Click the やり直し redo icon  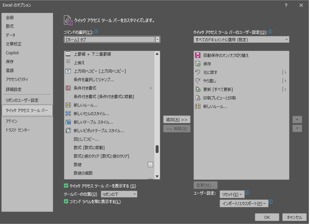pos(198,81)
